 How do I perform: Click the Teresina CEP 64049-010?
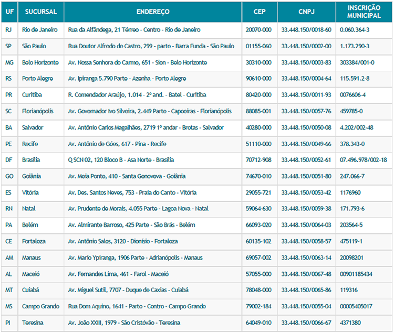tap(258, 323)
